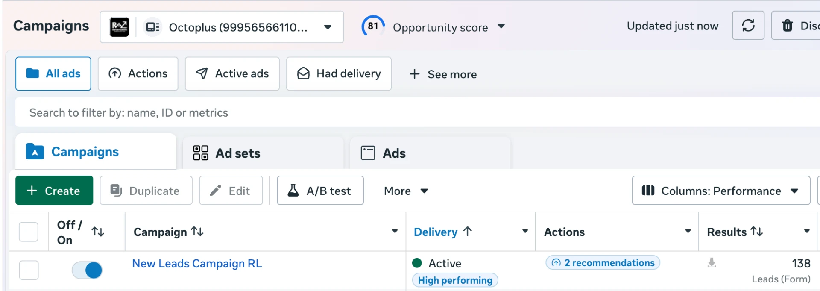Screen dimensions: 820x291
Task: Open the Actions column dropdown arrow
Action: coord(688,231)
